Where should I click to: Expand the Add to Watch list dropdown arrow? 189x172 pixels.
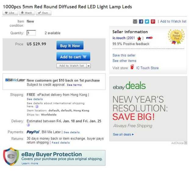coord(89,66)
